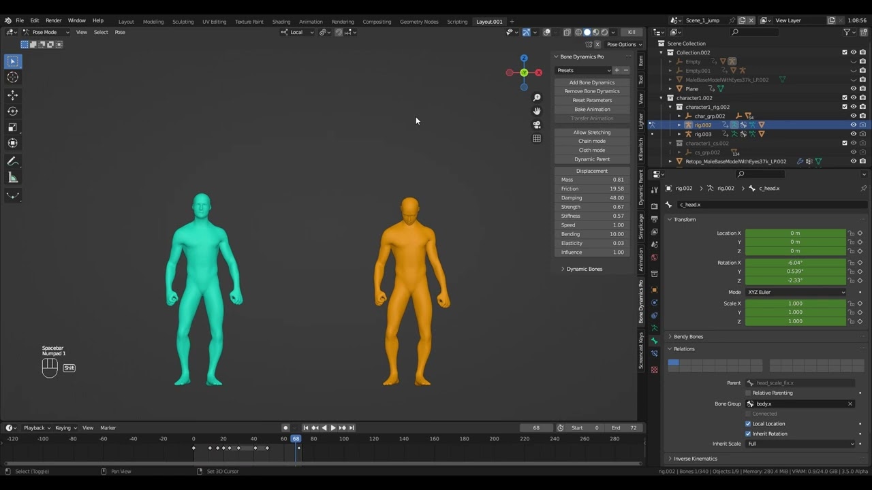The width and height of the screenshot is (872, 490).
Task: Select the Measure tool
Action: click(13, 178)
